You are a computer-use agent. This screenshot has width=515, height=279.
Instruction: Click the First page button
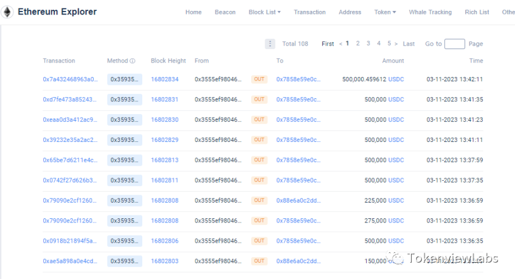pos(328,44)
